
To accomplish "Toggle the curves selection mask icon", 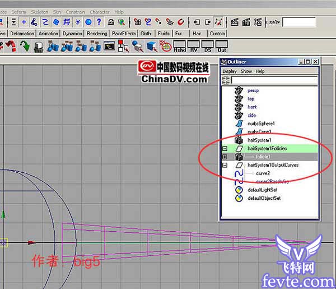I will click(x=45, y=22).
